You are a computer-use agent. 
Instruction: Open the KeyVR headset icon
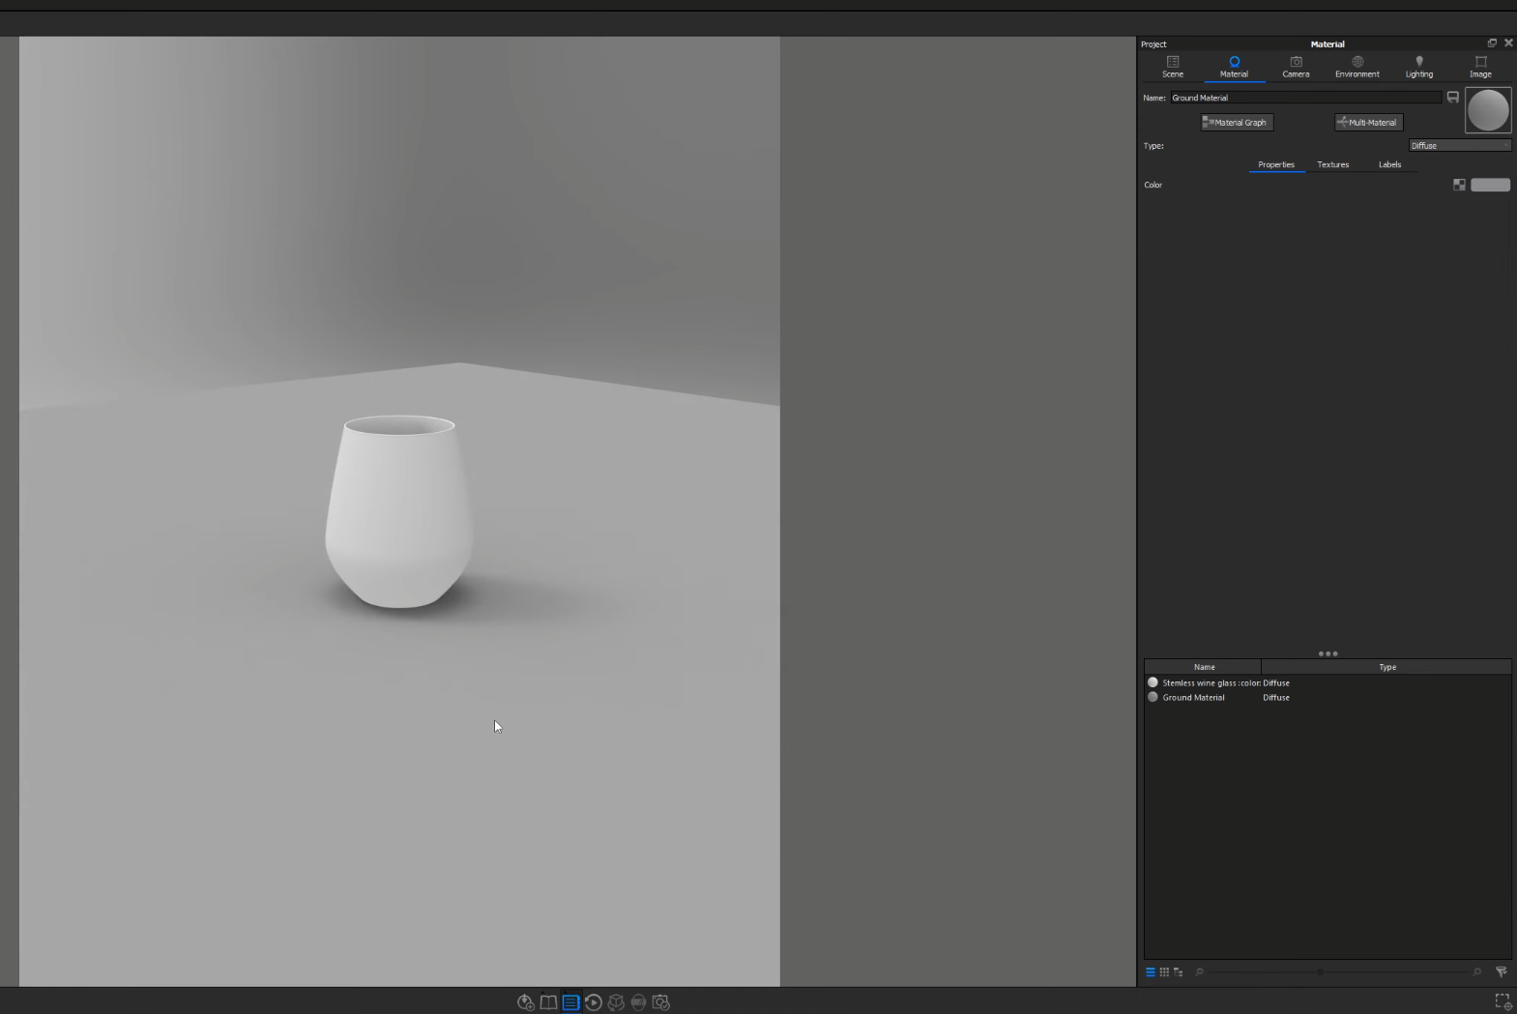[x=638, y=1002]
